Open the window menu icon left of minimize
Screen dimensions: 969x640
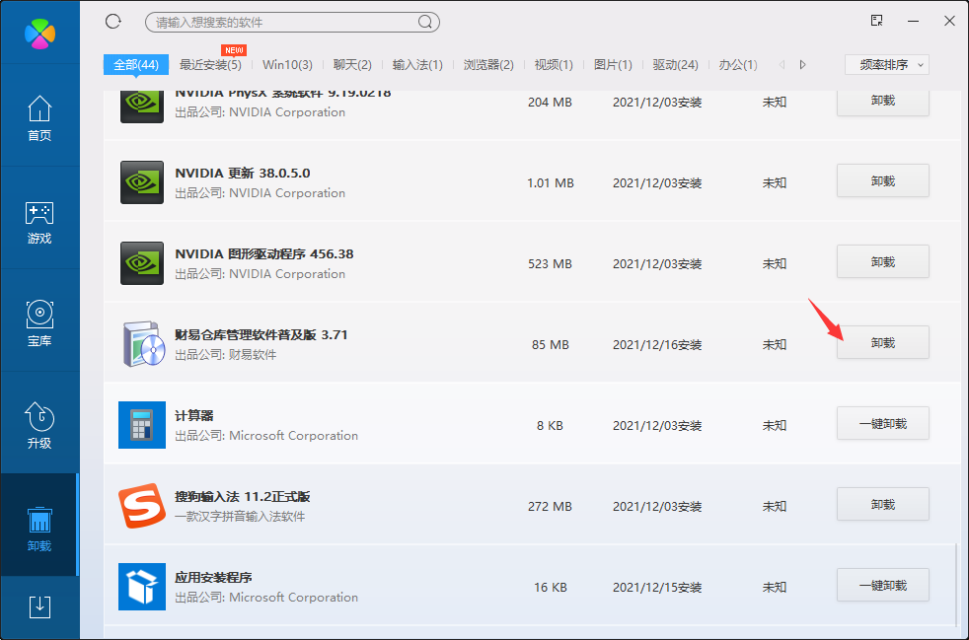(x=876, y=21)
